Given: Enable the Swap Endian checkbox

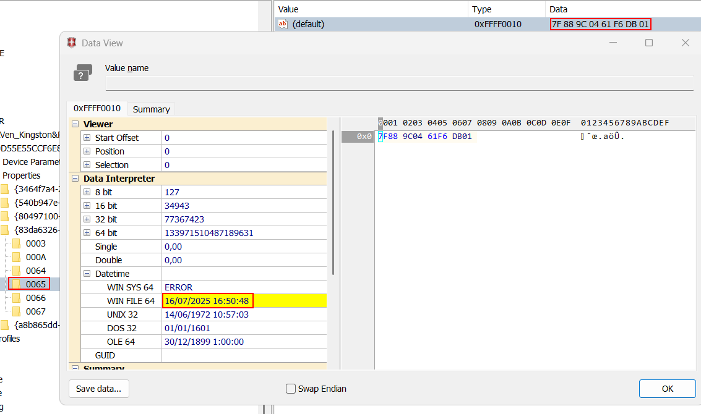Looking at the screenshot, I should pyautogui.click(x=291, y=389).
